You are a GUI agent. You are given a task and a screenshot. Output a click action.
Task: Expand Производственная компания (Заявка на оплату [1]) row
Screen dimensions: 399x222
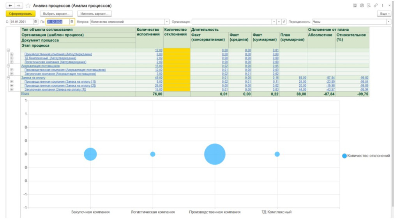[12, 82]
